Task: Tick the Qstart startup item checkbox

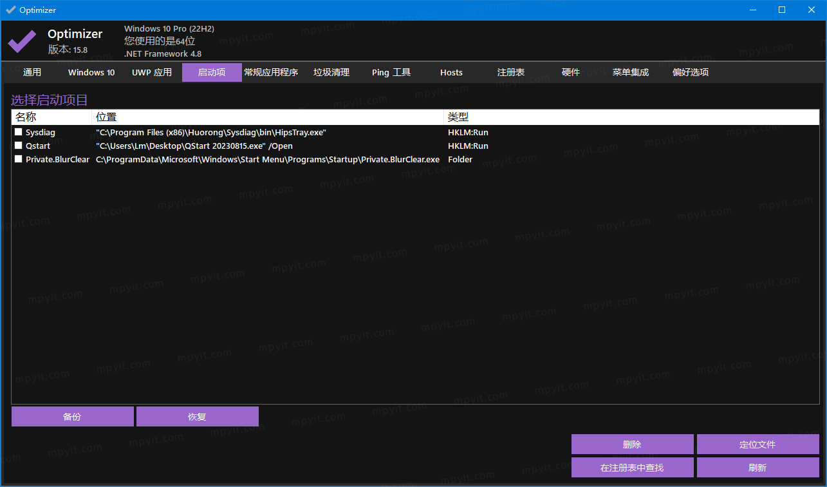Action: tap(19, 146)
